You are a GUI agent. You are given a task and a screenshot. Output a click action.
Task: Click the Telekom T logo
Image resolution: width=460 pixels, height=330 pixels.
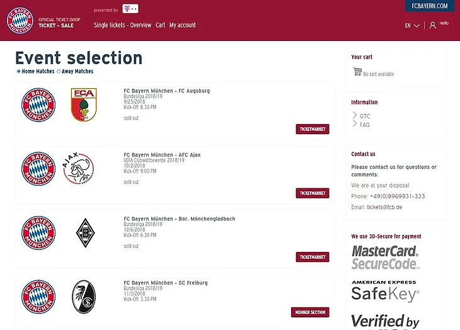(x=130, y=9)
